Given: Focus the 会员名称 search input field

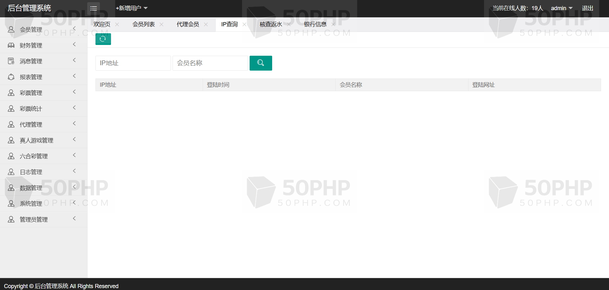Looking at the screenshot, I should tap(210, 63).
